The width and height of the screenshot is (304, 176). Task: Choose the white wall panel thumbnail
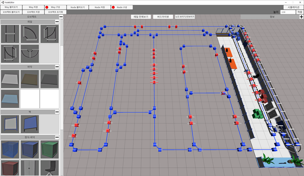(10, 124)
